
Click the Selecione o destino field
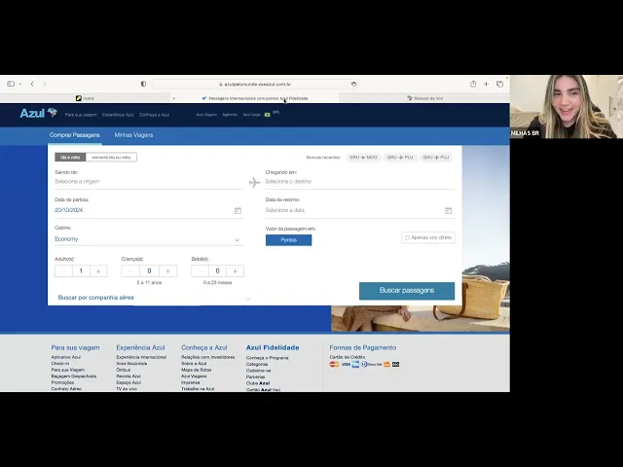360,182
